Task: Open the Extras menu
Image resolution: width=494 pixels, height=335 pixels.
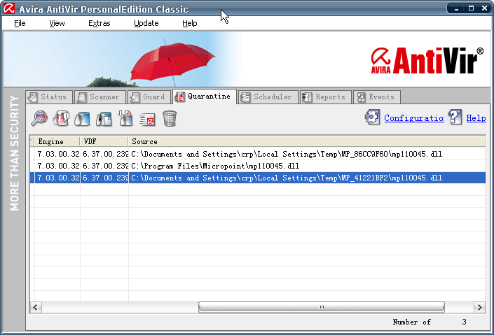Action: tap(99, 23)
